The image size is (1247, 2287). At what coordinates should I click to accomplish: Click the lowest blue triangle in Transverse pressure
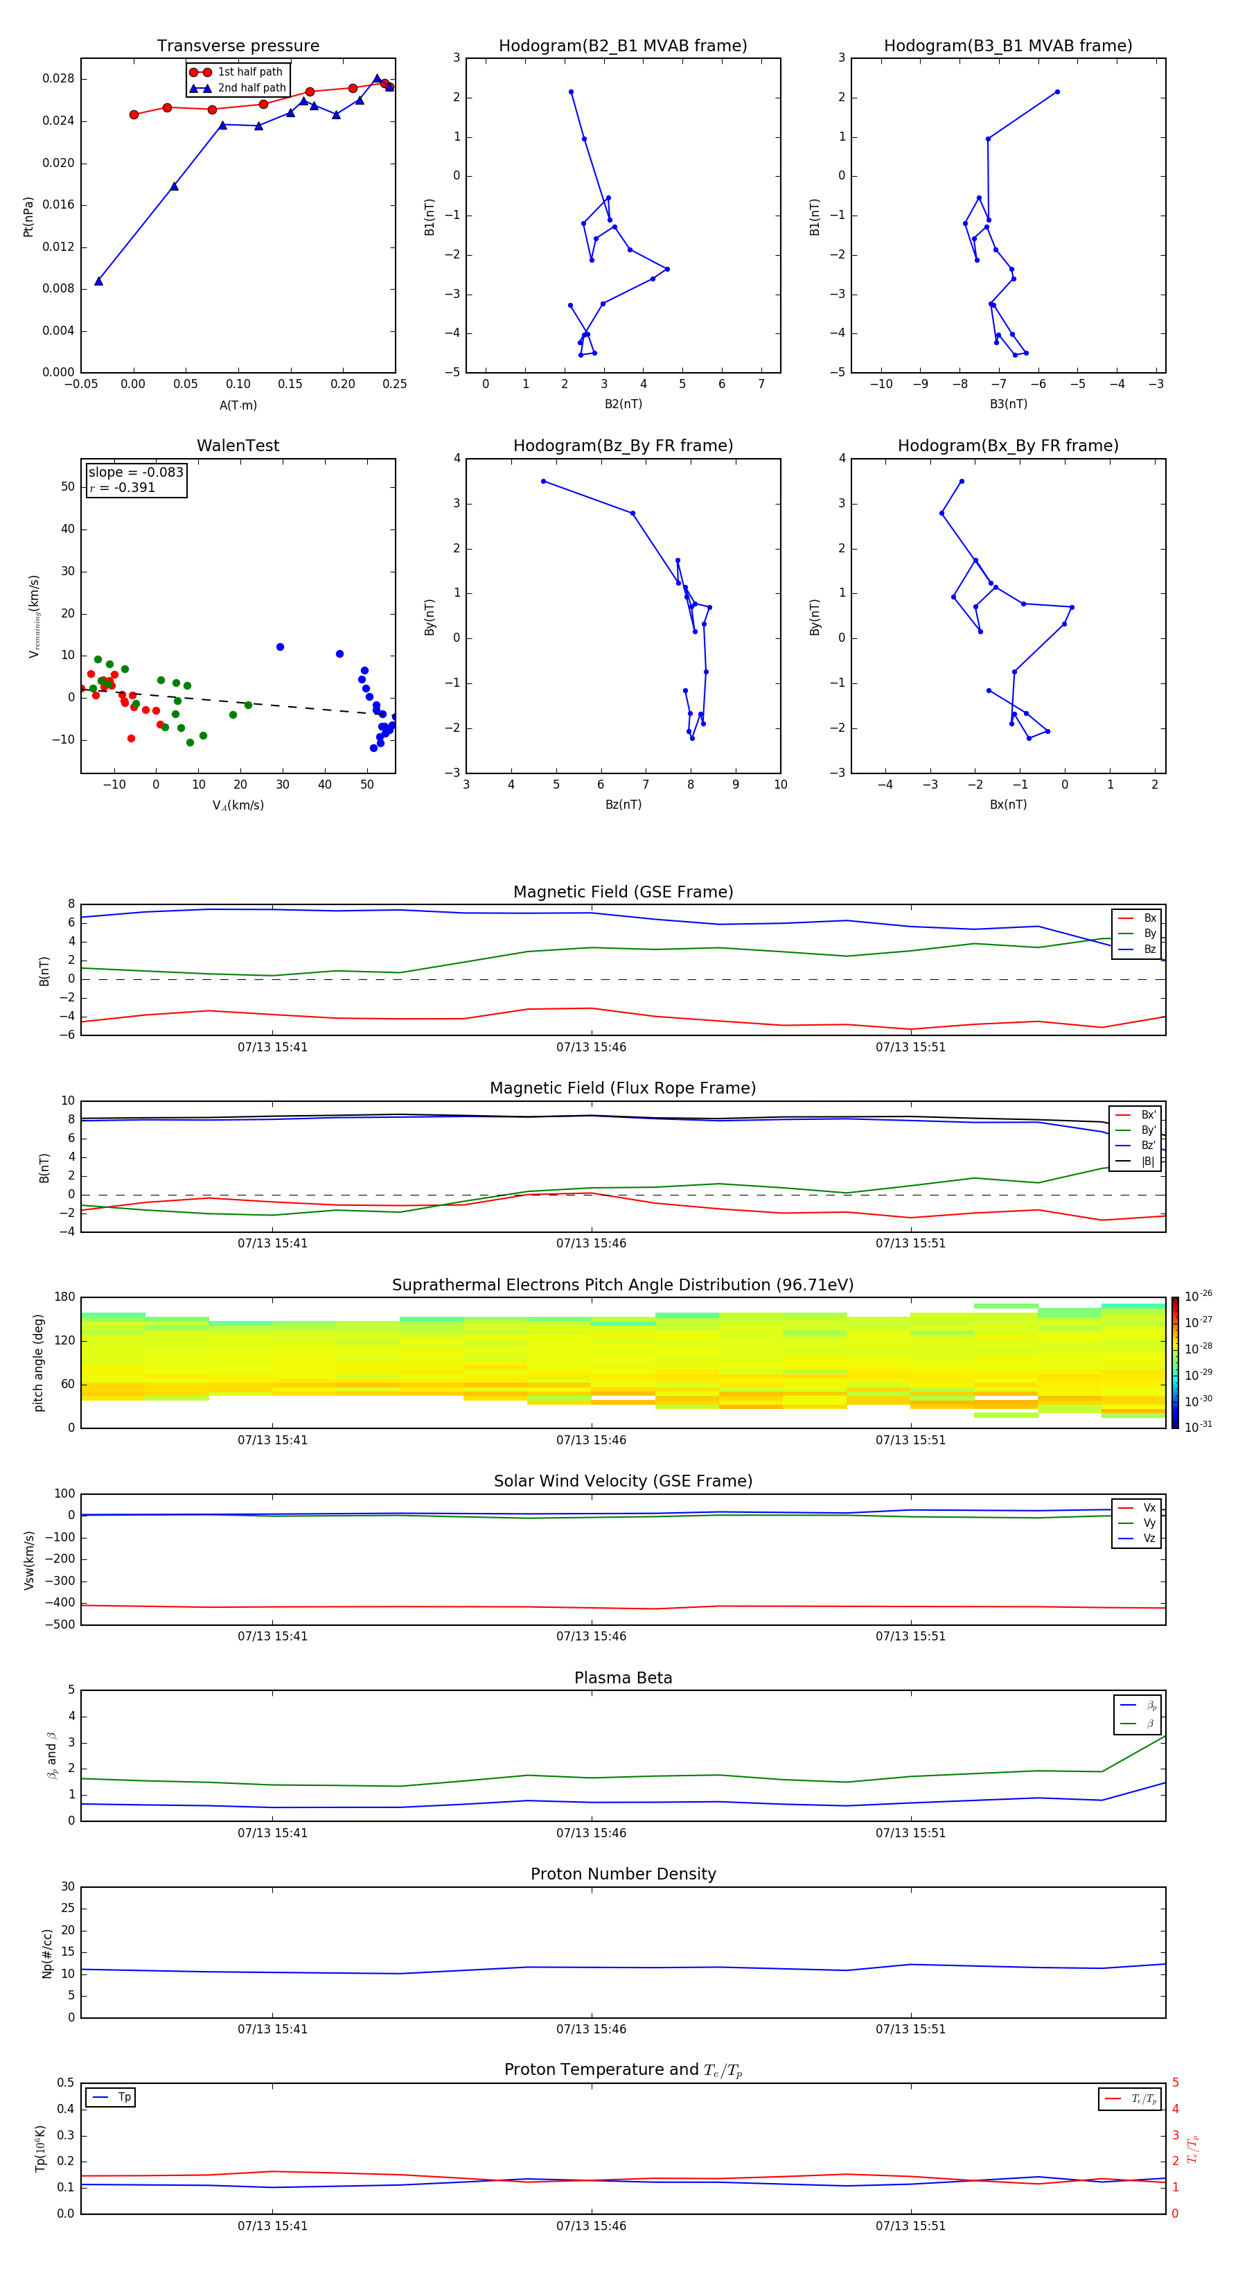point(98,281)
